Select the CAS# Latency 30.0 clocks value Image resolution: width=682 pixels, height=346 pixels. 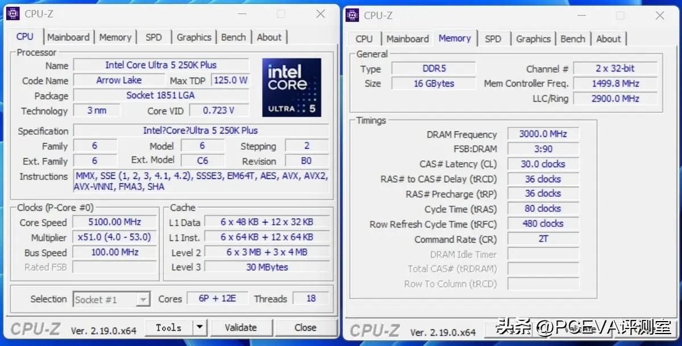coord(543,164)
